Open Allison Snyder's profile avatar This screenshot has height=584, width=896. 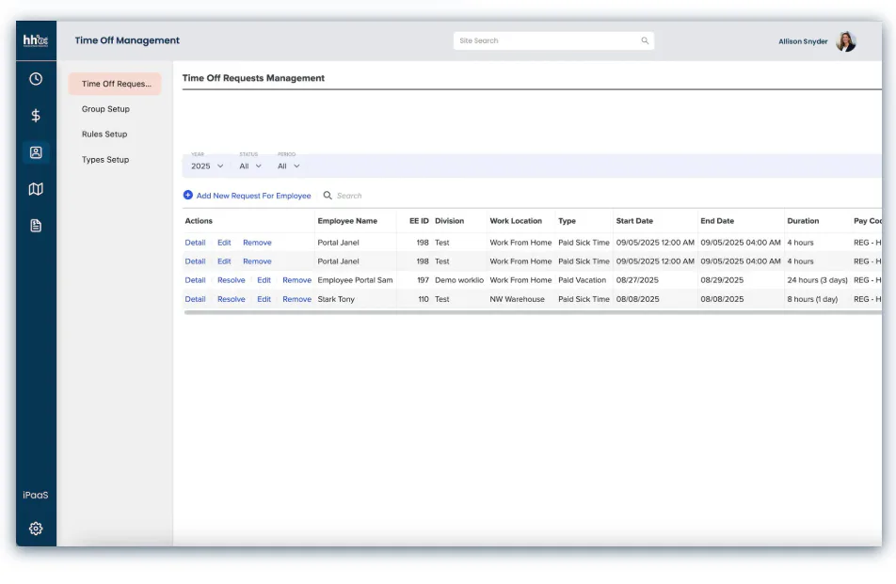846,41
